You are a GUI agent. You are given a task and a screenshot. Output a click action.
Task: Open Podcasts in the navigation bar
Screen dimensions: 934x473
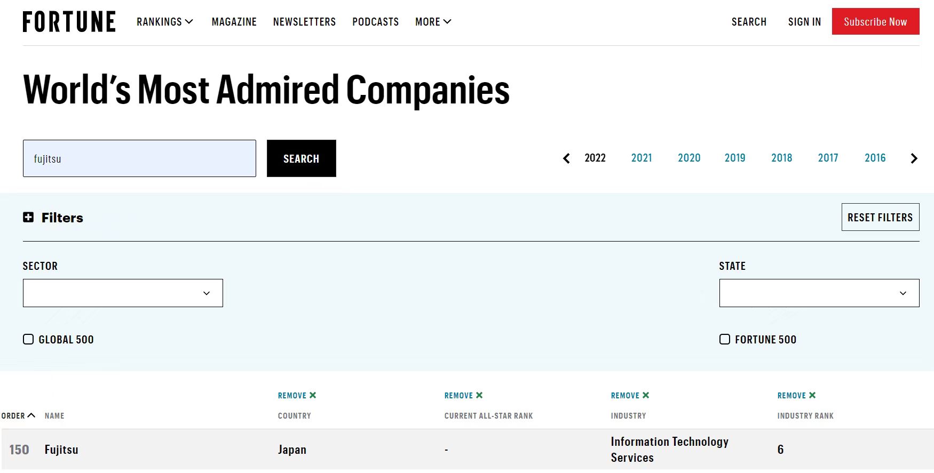point(376,22)
